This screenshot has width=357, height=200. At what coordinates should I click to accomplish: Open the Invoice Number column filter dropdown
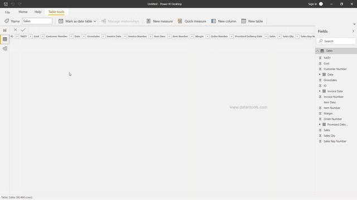pyautogui.click(x=151, y=37)
